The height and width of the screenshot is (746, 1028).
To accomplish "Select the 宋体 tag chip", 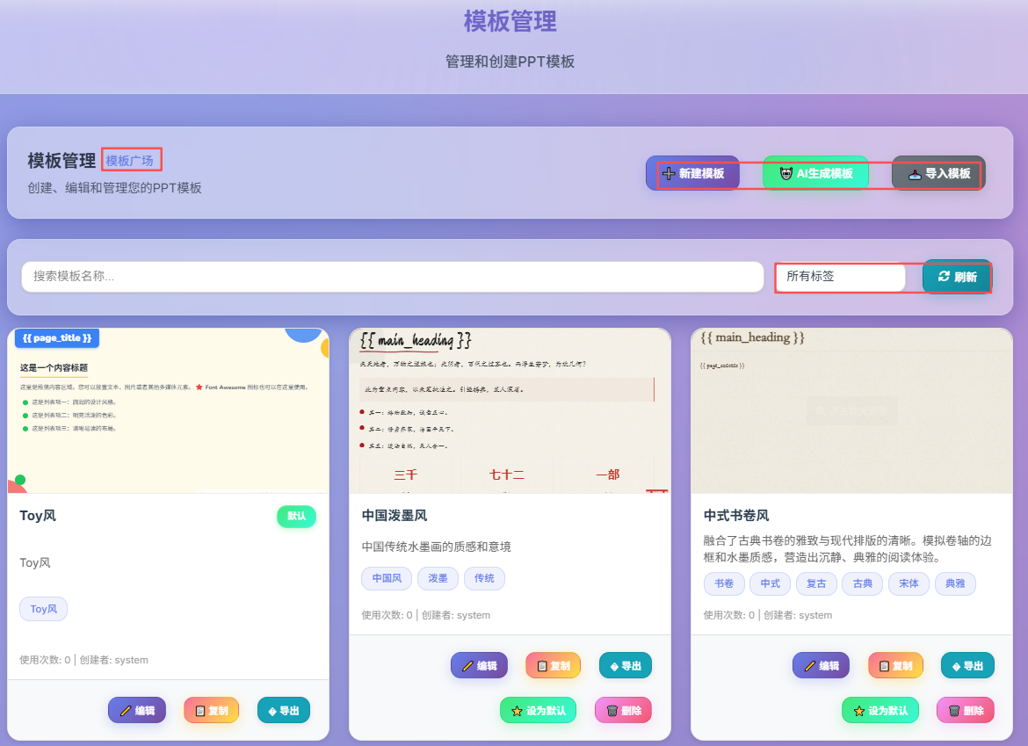I will [909, 583].
